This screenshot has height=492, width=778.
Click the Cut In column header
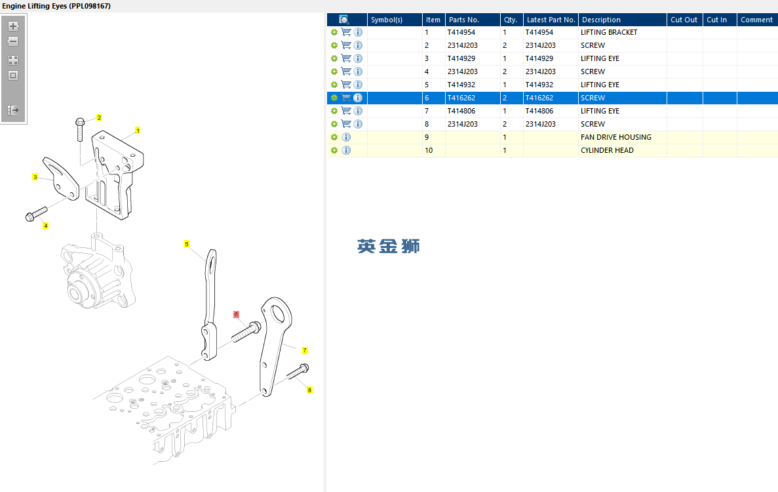(x=720, y=20)
